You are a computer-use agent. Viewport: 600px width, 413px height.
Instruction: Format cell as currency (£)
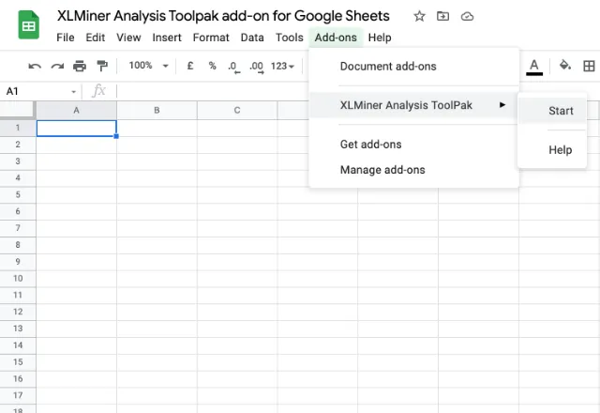coord(189,66)
